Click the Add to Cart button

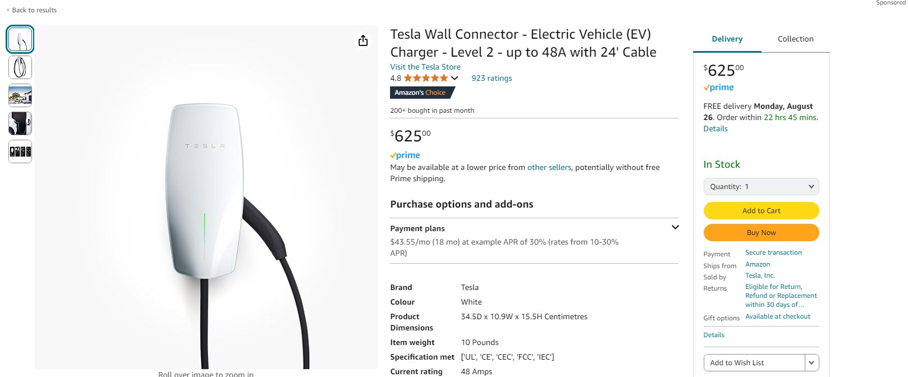[761, 211]
